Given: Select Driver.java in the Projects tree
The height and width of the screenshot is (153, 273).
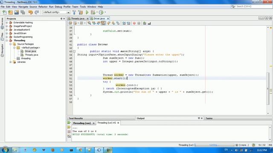Looking at the screenshot, I should (x=30, y=51).
